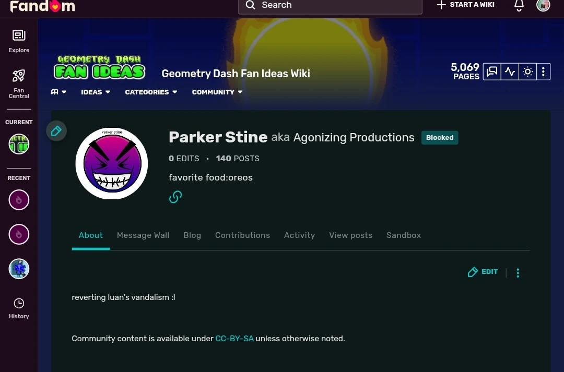564x372 pixels.
Task: Open the three-dot menu beside EDIT
Action: tap(518, 272)
